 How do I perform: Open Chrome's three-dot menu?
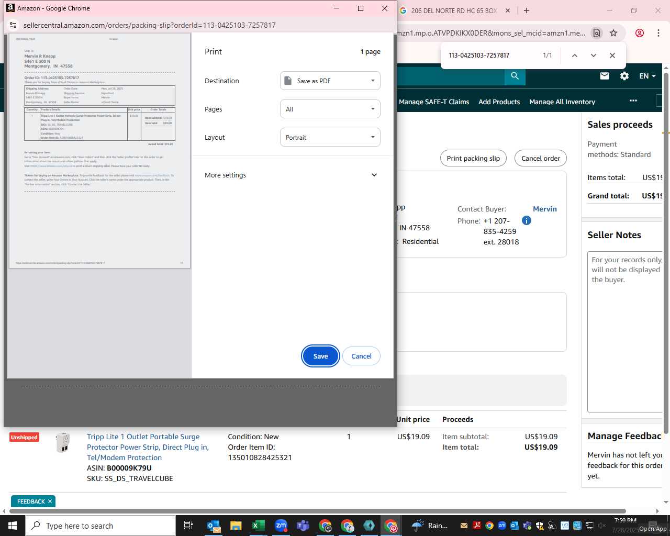click(658, 33)
